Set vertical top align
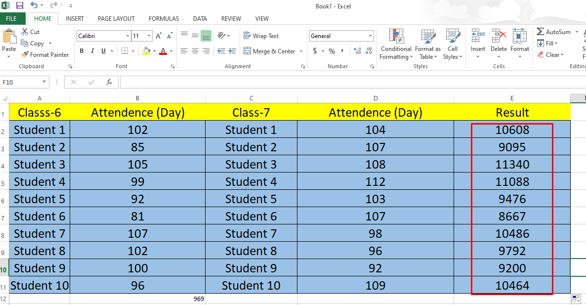Viewport: 586px width, 305px height. (x=184, y=36)
